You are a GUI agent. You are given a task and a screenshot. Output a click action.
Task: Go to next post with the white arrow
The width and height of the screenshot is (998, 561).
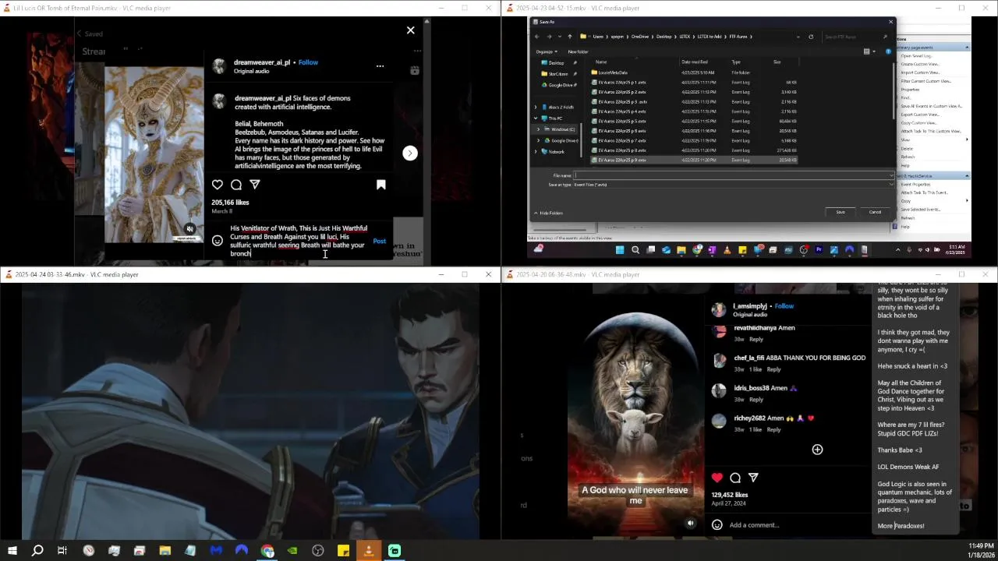click(x=410, y=153)
